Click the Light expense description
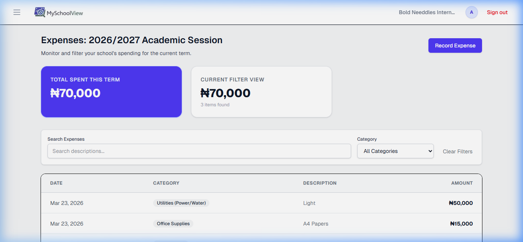Viewport: 523px width, 242px height. coord(309,203)
